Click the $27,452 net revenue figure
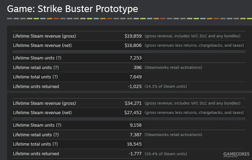This screenshot has height=160, width=252. coord(133,113)
